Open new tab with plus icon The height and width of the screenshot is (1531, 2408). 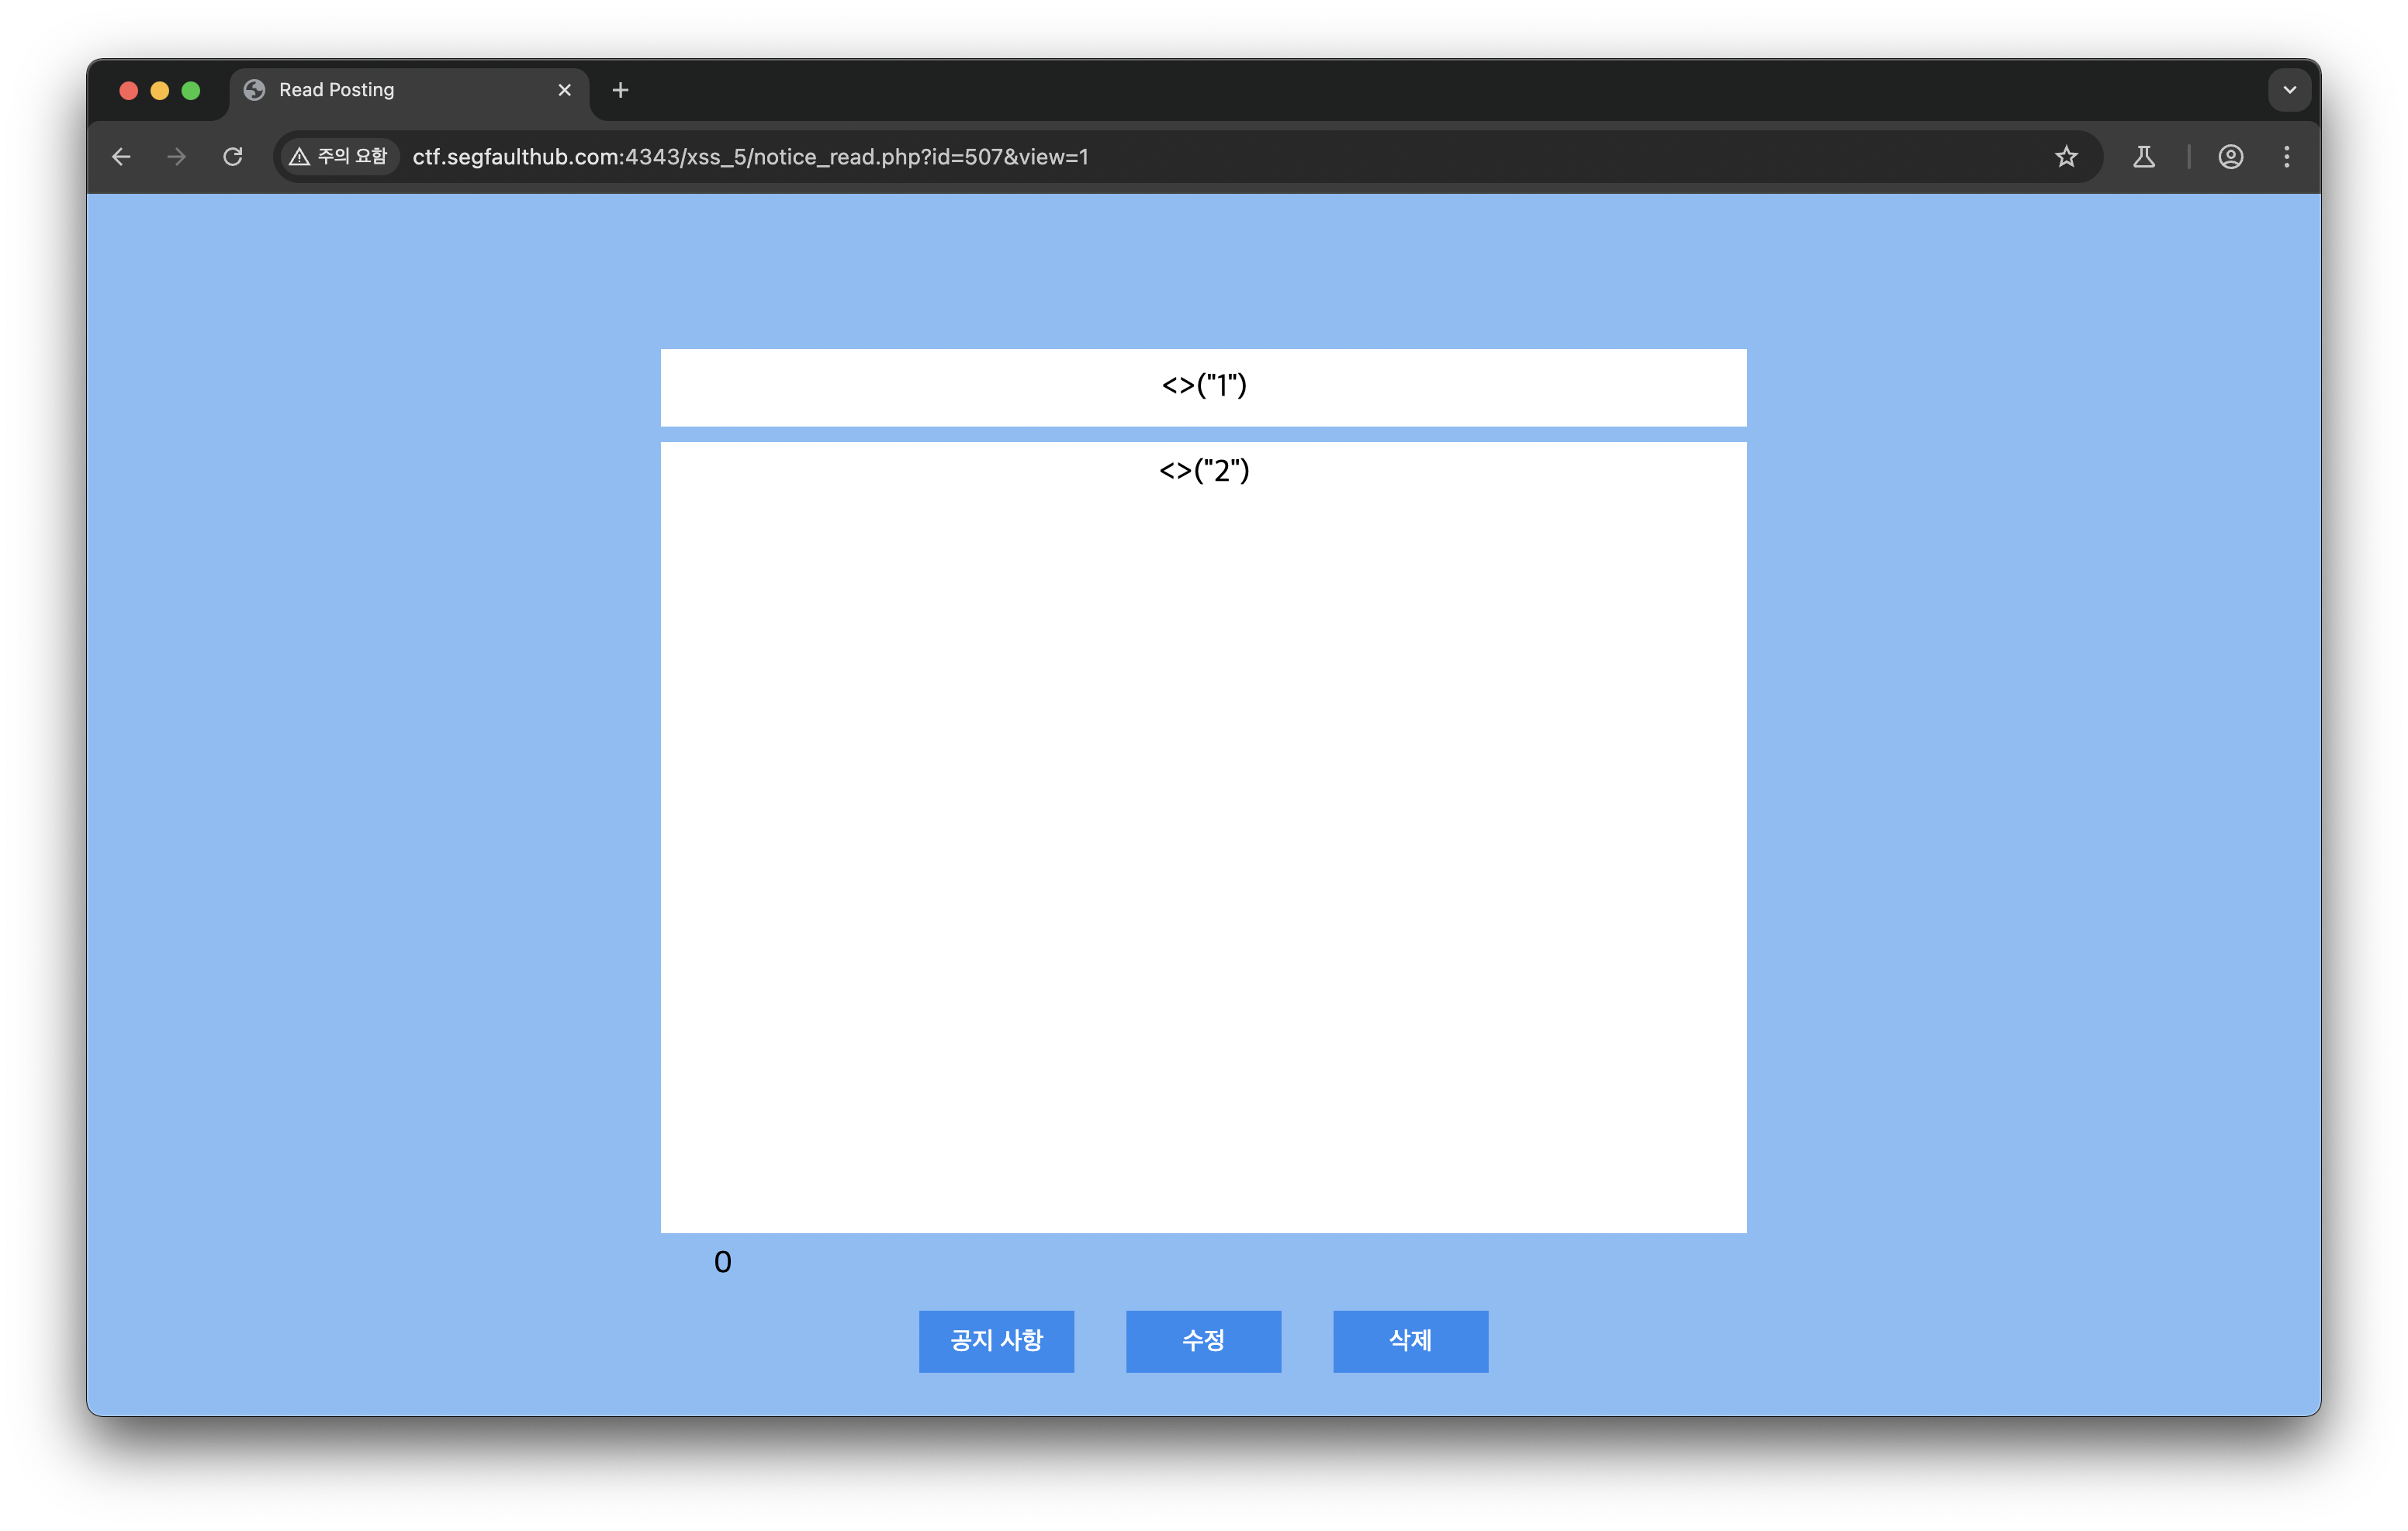click(x=620, y=90)
